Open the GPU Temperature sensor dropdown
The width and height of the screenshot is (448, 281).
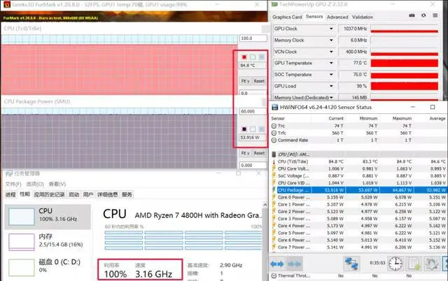331,63
